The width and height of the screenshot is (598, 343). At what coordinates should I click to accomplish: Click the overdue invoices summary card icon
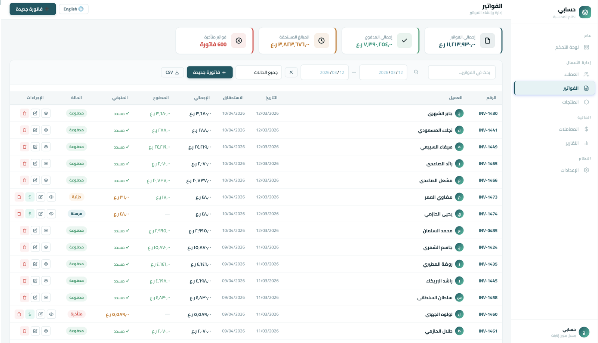[x=239, y=41]
